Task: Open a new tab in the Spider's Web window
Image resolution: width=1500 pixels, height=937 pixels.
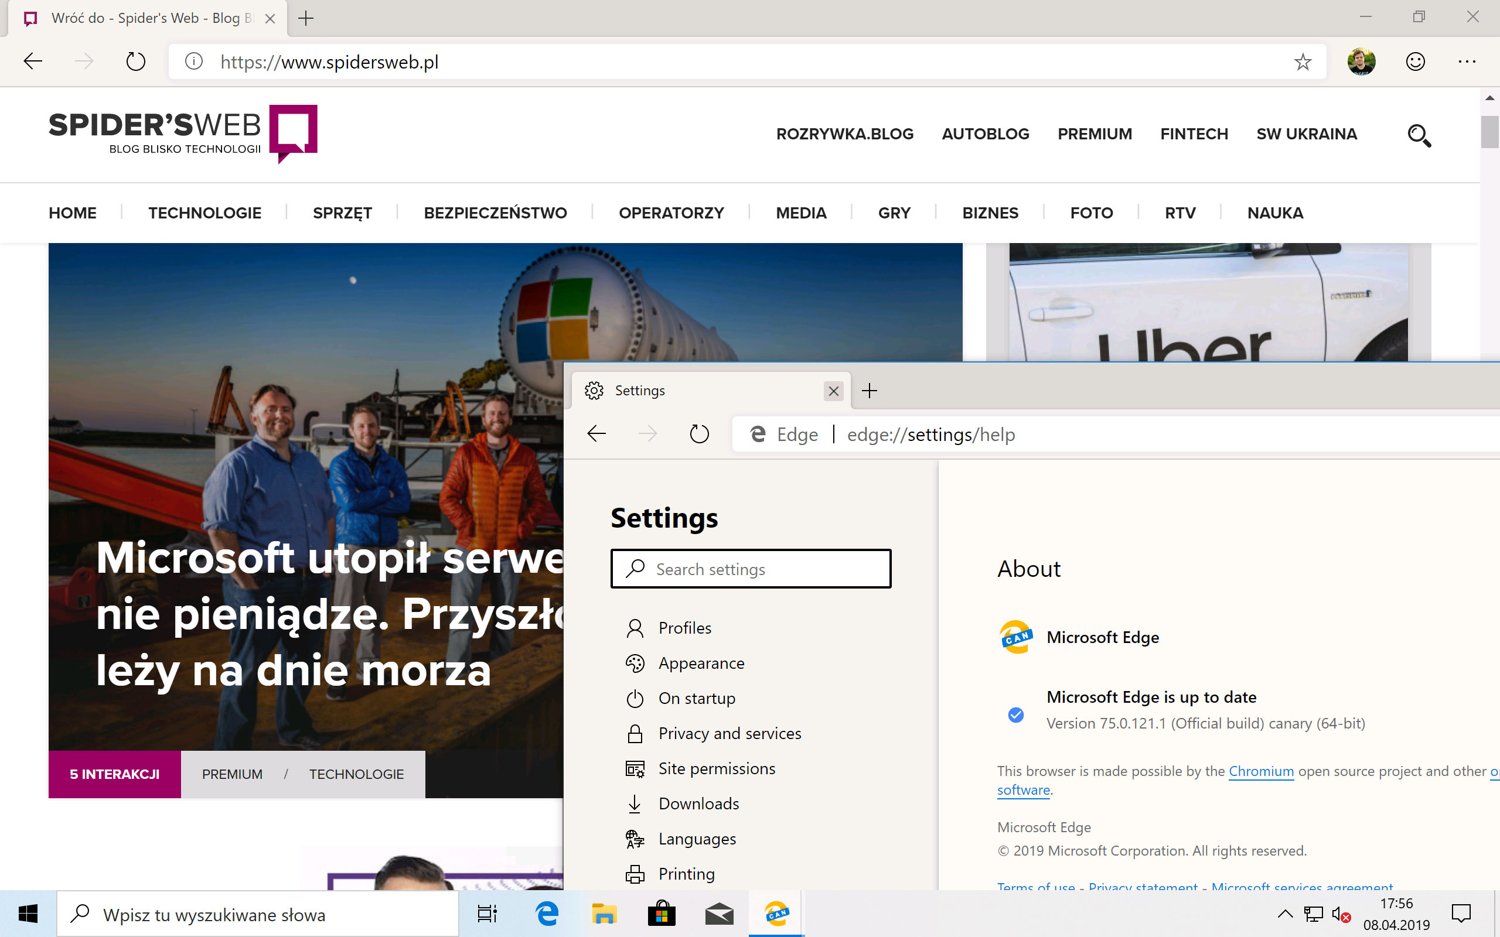Action: [306, 19]
